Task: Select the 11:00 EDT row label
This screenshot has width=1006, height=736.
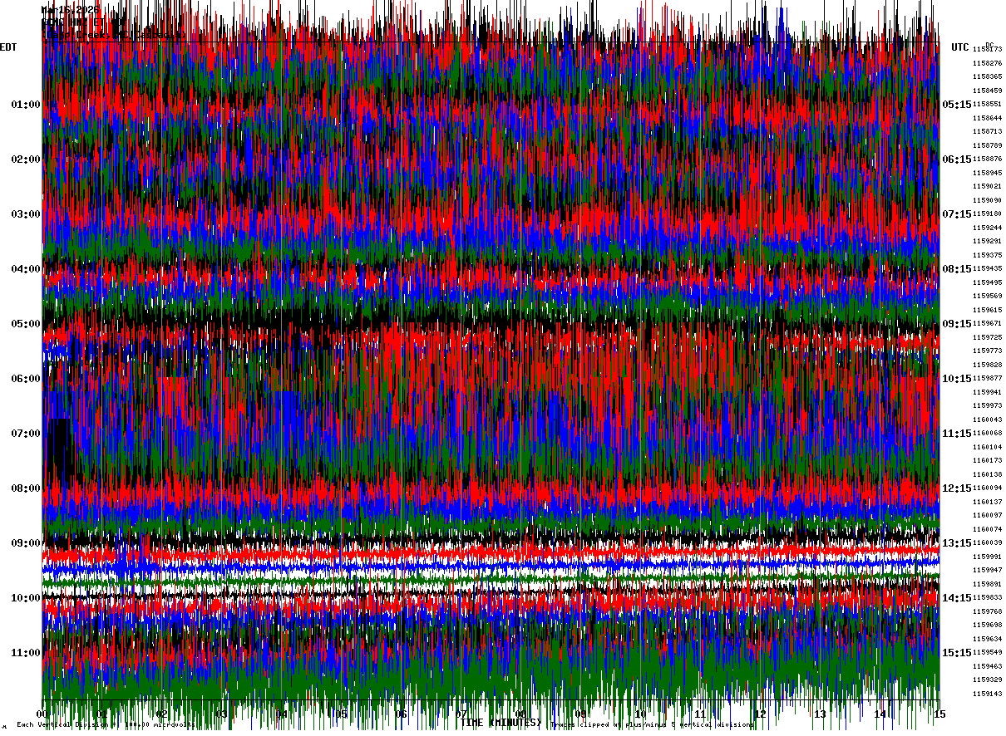Action: point(26,653)
